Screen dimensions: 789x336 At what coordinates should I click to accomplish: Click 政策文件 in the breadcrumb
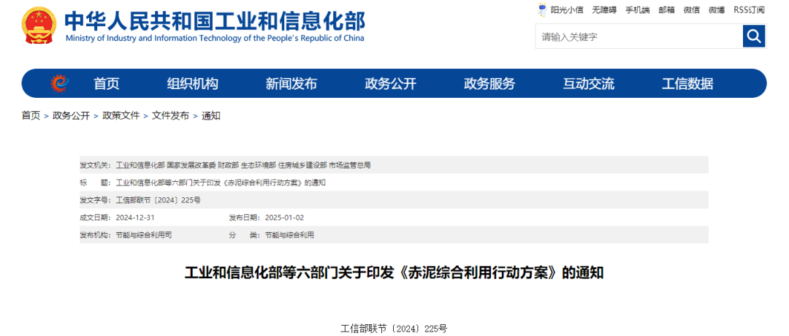pos(121,115)
